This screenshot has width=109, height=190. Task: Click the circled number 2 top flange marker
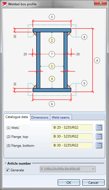[52, 40]
